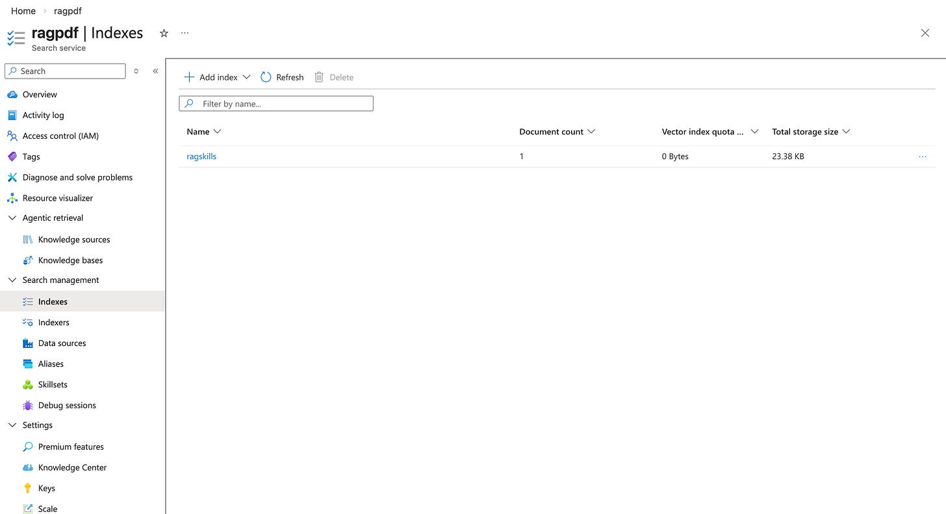Click the Filter by name field
946x514 pixels.
276,104
